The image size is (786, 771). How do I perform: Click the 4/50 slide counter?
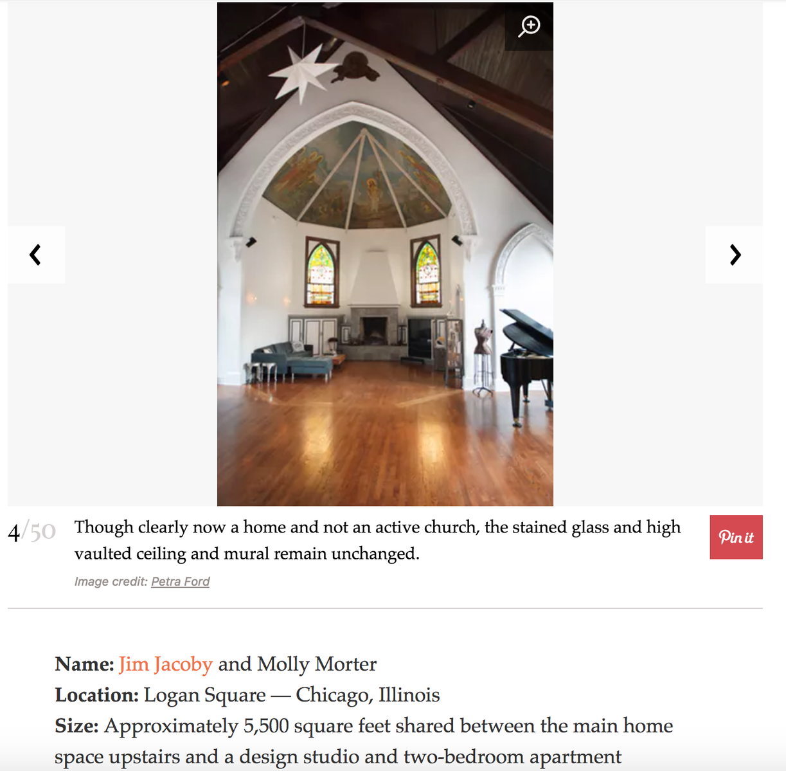31,532
